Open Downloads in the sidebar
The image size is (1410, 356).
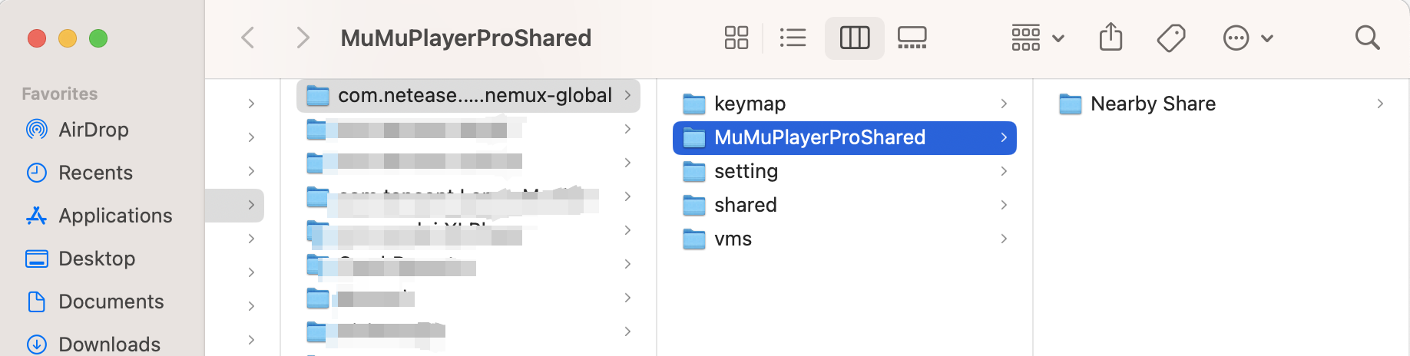coord(93,344)
